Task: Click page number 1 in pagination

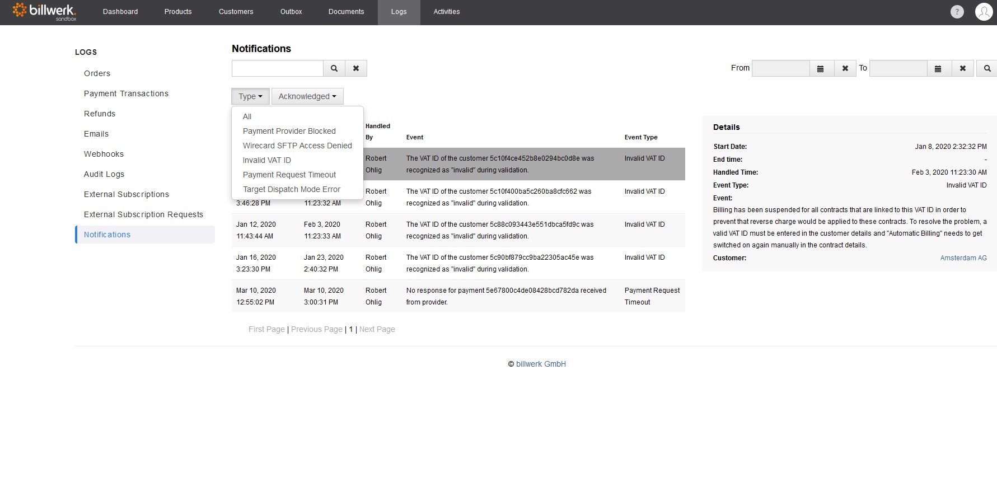Action: [351, 329]
